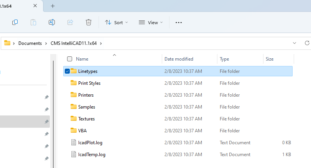Open the Sort dropdown
This screenshot has height=168, width=311.
(117, 23)
